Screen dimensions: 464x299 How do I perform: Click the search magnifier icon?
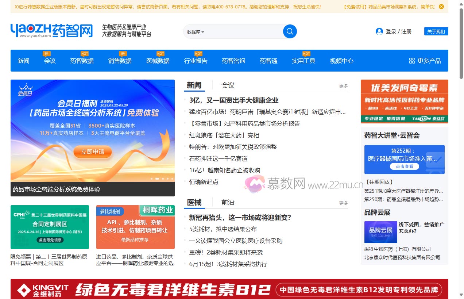(x=289, y=31)
